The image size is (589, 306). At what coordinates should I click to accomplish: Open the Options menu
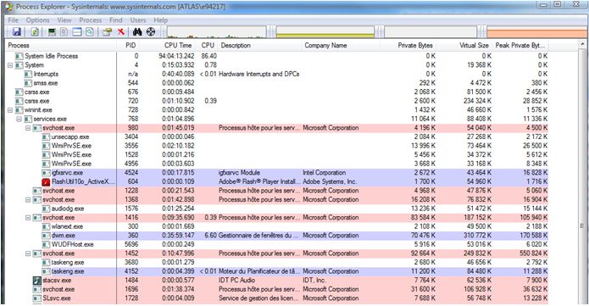37,20
